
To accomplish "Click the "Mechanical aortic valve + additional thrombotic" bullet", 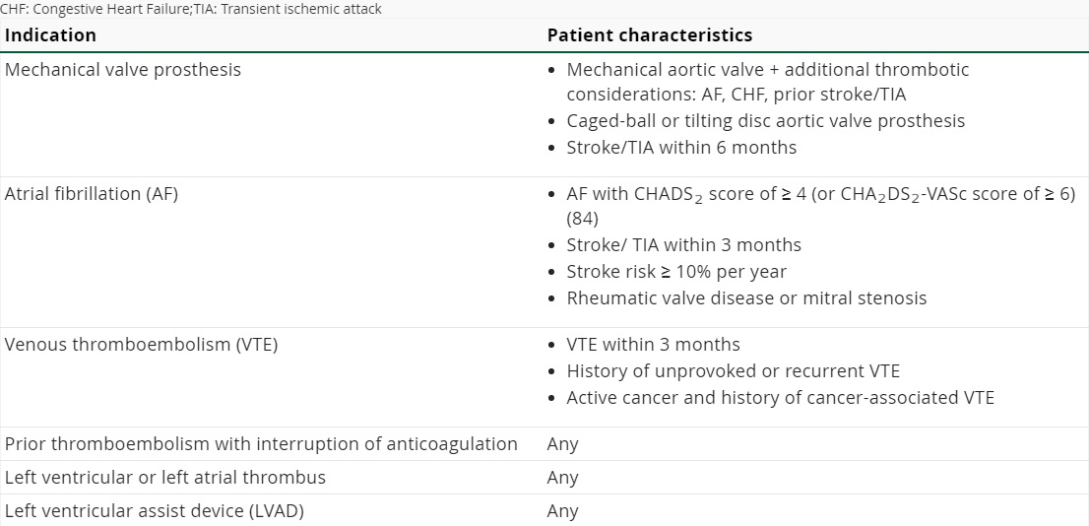I will tap(767, 70).
